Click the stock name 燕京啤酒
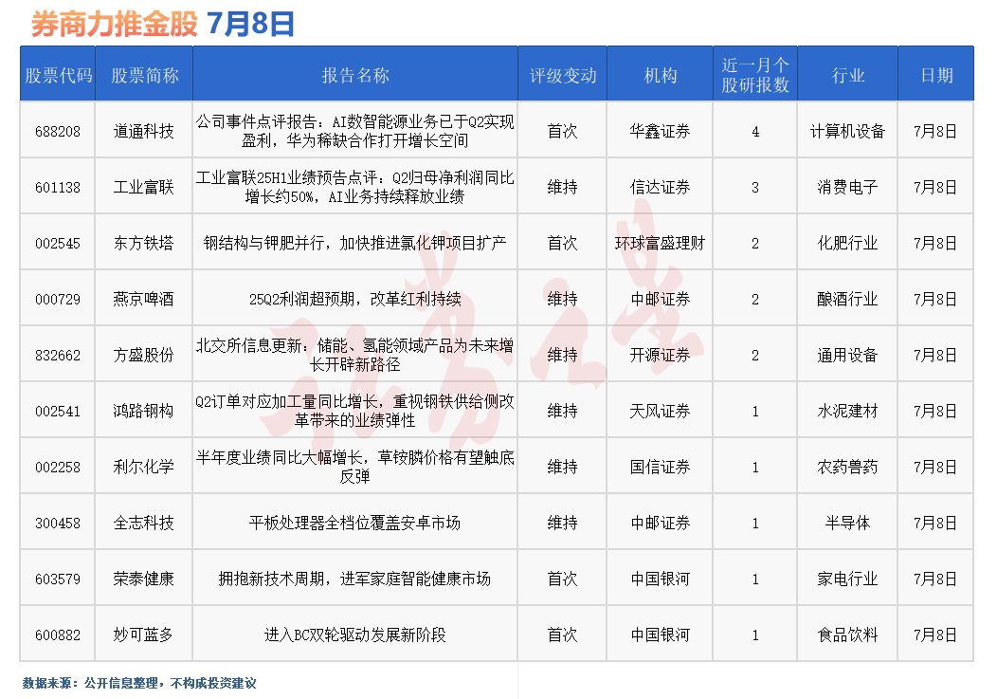997x699 pixels. [x=144, y=299]
